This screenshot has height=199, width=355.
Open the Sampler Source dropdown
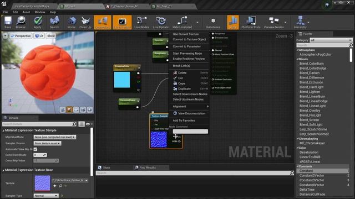[x=47, y=143]
